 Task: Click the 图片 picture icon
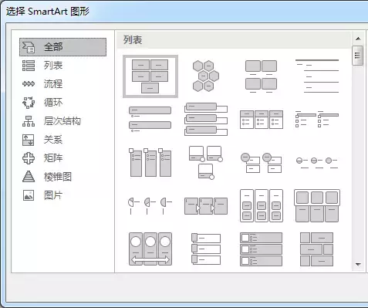[29, 195]
